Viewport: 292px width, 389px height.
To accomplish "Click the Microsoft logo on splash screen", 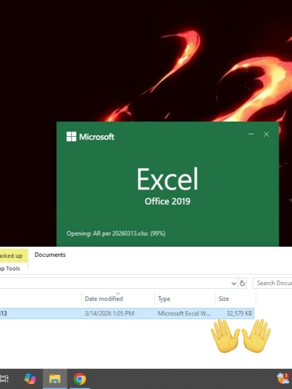I will coord(90,136).
